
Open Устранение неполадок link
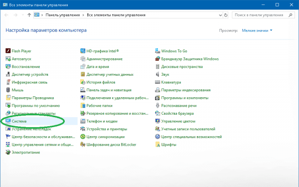pyautogui.click(x=31, y=129)
